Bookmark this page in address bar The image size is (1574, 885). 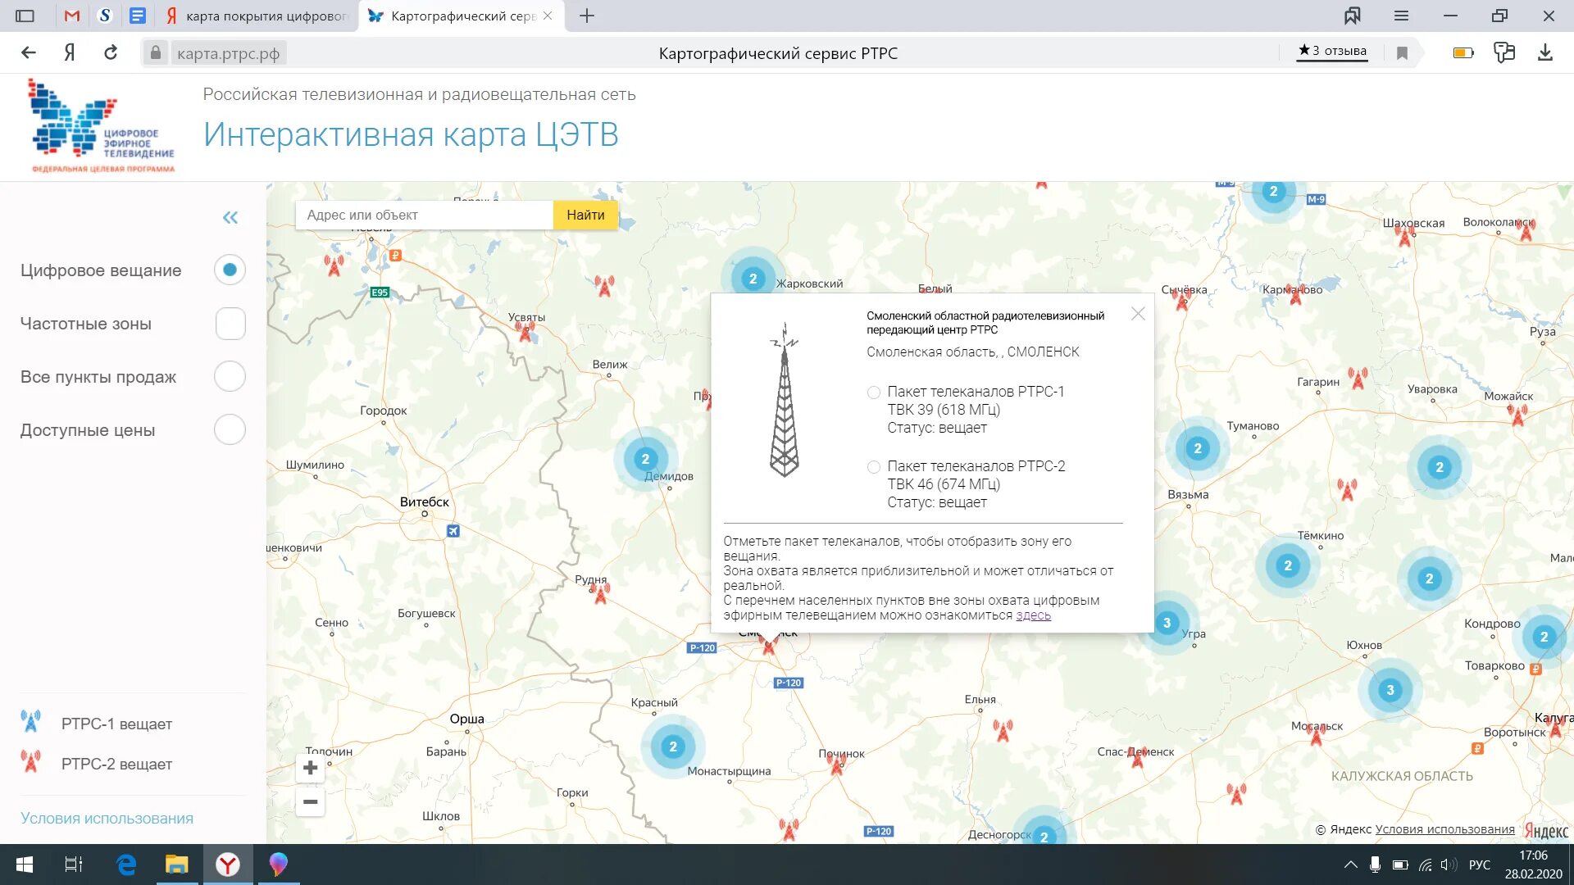tap(1403, 53)
